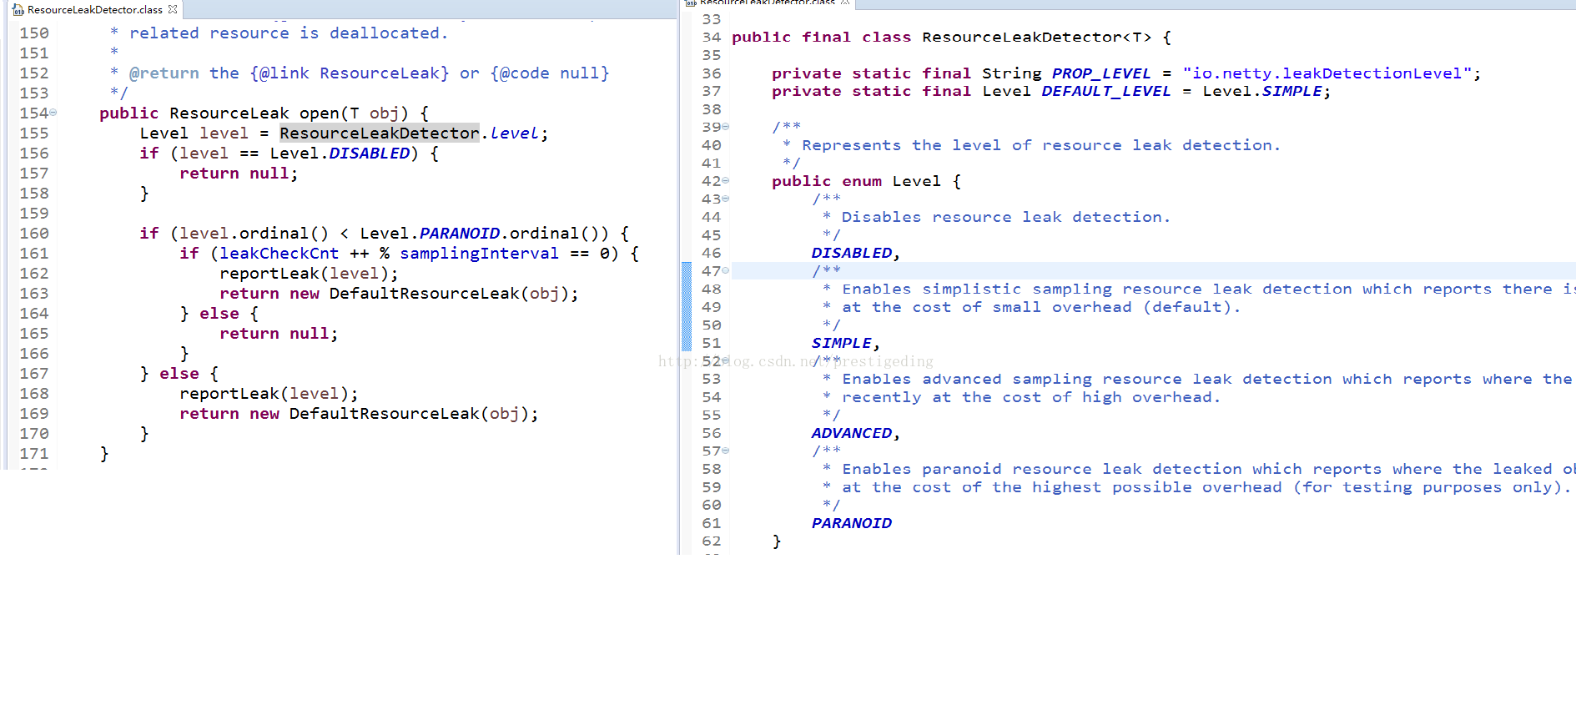Close the left ResourceLeakDetector.class tab

(x=173, y=9)
